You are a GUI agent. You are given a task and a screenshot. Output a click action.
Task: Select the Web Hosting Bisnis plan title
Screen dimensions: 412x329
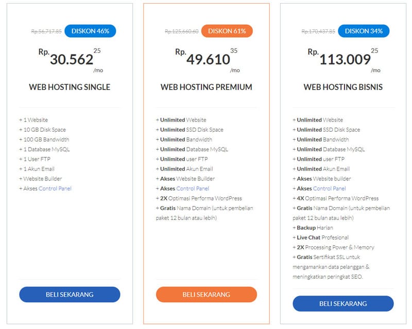click(x=342, y=88)
